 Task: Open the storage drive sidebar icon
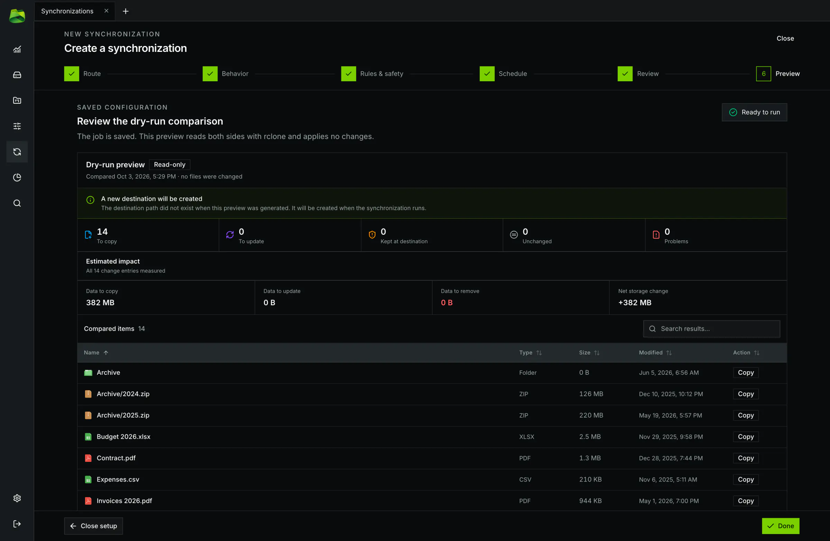(x=17, y=75)
